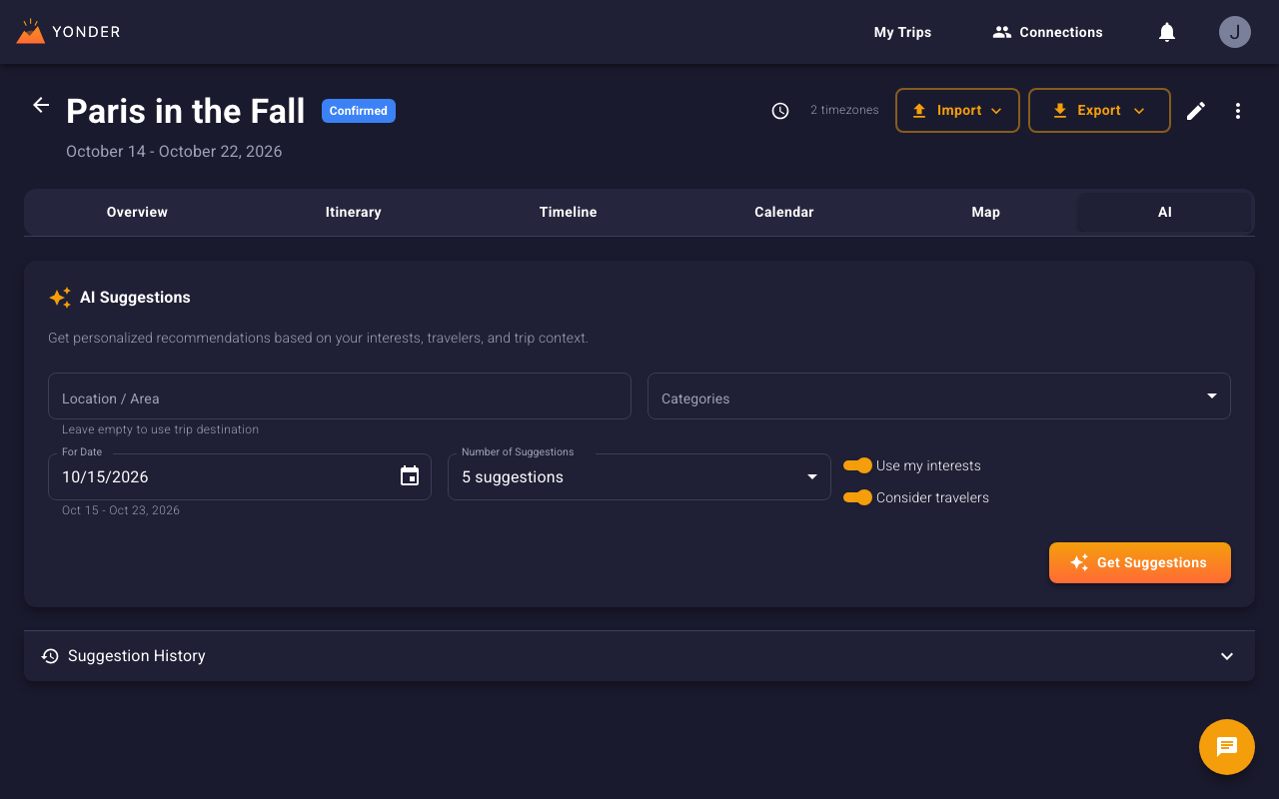
Task: Click the timezones clock icon
Action: (x=780, y=111)
